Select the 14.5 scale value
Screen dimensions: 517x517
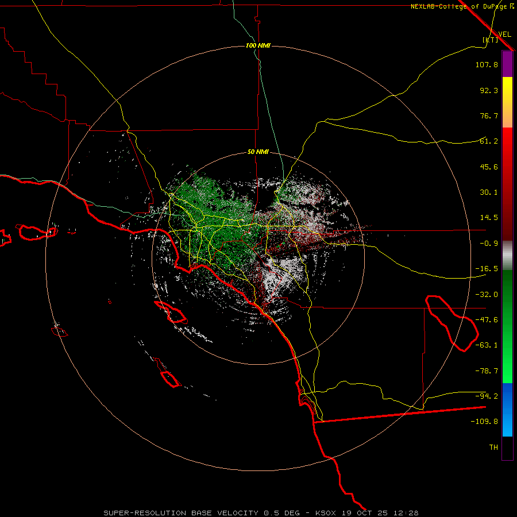[x=489, y=218]
